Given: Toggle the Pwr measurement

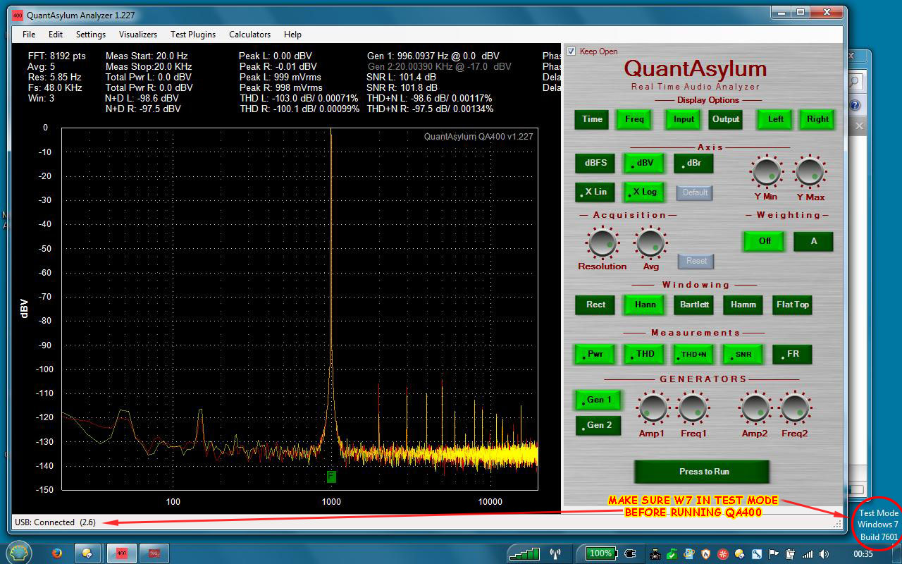Looking at the screenshot, I should coord(595,354).
